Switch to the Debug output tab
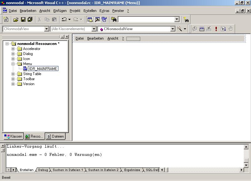The image size is (251, 181). (43, 170)
